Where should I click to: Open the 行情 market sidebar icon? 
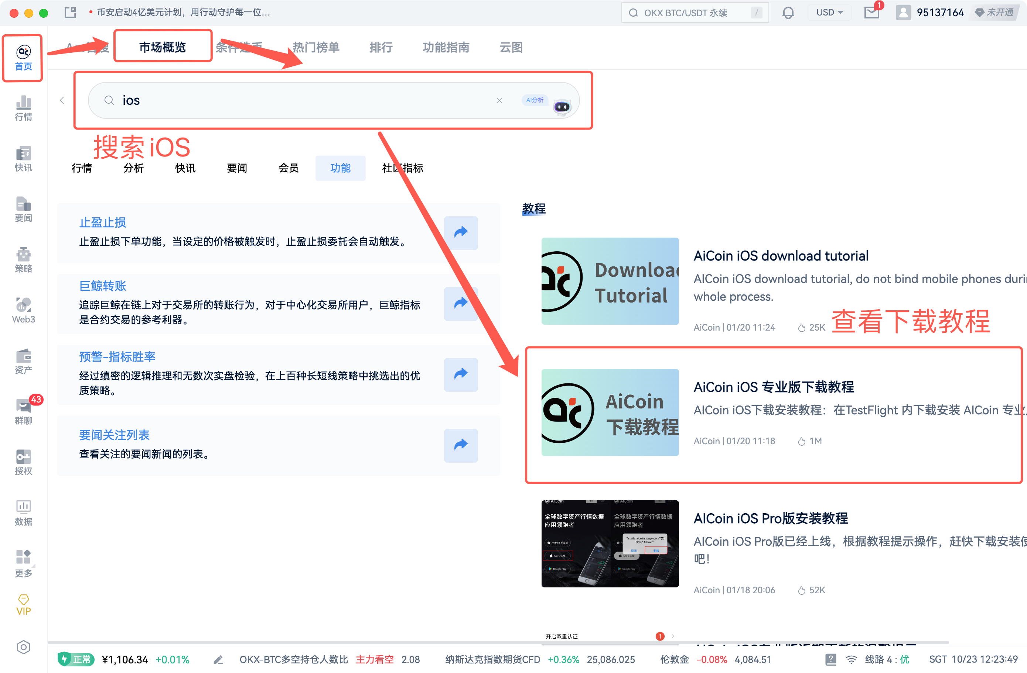point(23,108)
